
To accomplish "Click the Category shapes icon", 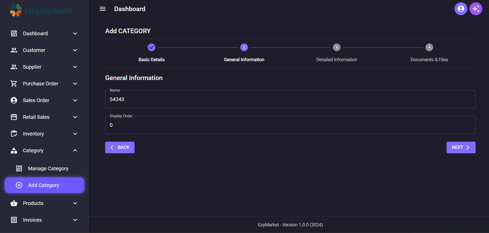I will coord(14,150).
